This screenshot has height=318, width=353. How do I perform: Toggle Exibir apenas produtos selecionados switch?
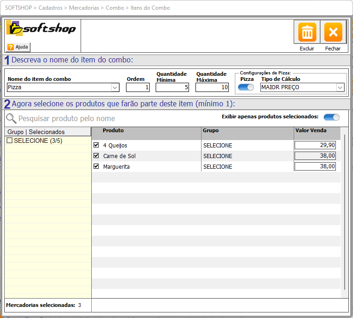[x=331, y=117]
